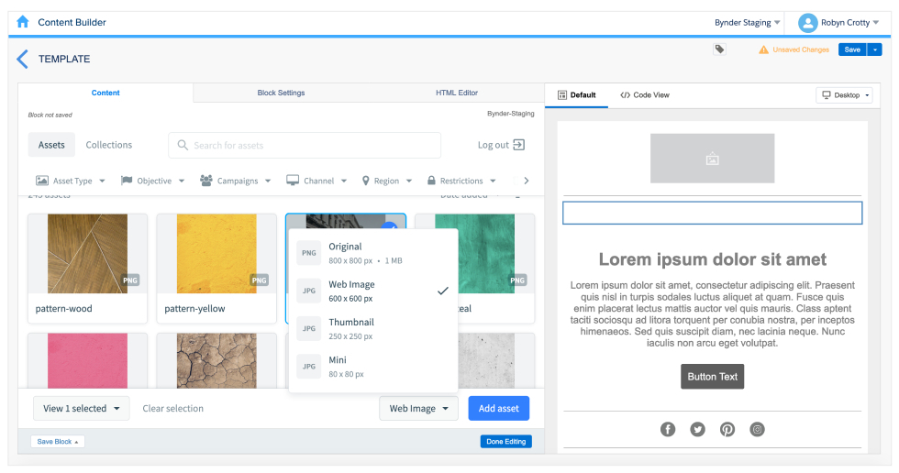Viewport: 899px width, 473px height.
Task: Choose the Web Image 600 x 600 option
Action: point(373,291)
